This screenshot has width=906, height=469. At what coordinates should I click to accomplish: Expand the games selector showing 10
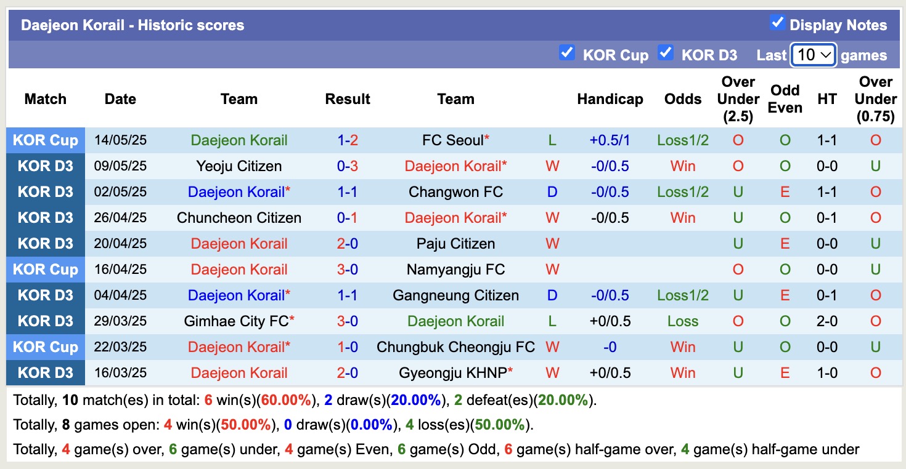pyautogui.click(x=813, y=55)
